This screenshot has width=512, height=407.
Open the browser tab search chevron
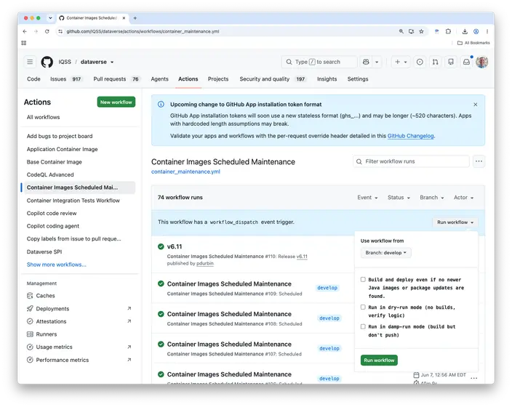tap(50, 18)
